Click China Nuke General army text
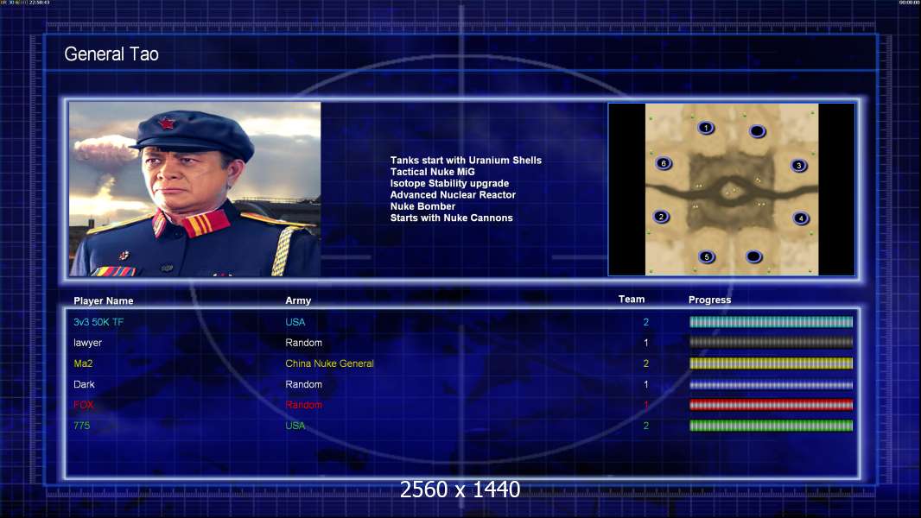921x518 pixels. tap(329, 363)
